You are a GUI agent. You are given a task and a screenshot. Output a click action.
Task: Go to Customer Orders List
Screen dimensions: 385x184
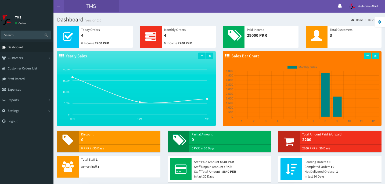click(x=27, y=68)
